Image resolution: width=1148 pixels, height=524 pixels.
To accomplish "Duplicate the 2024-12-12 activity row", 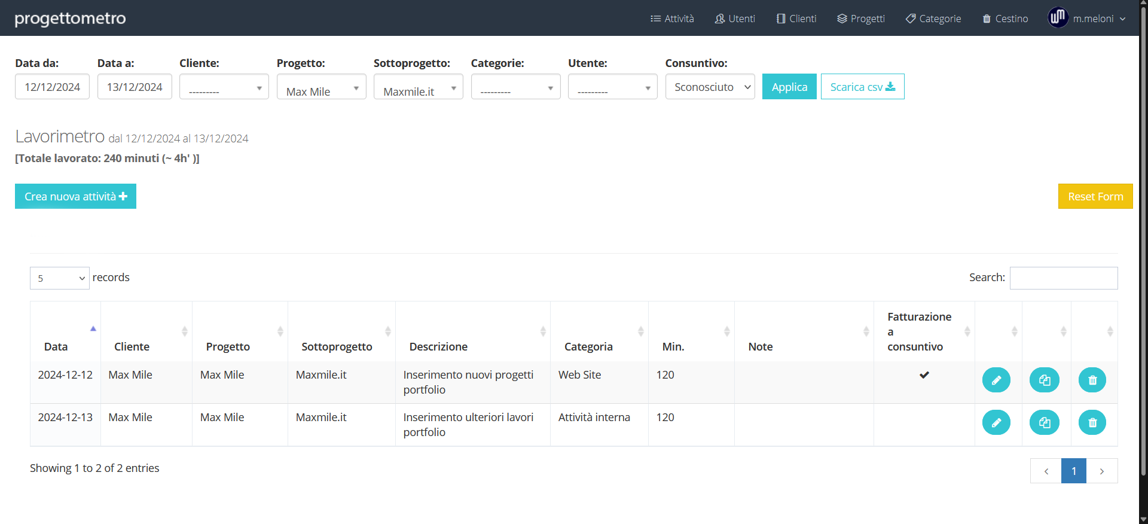I will click(1044, 380).
